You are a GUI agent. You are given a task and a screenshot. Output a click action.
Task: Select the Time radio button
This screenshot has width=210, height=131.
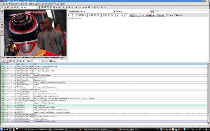[x=167, y=15]
